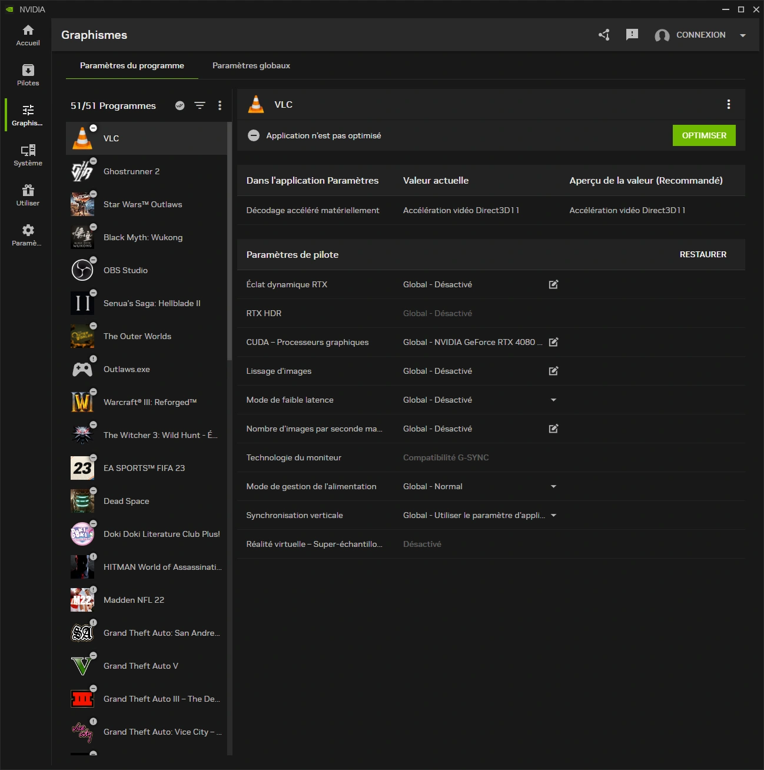Screen dimensions: 764x770
Task: Edit the Éclat dynamique RTX setting
Action: (553, 284)
